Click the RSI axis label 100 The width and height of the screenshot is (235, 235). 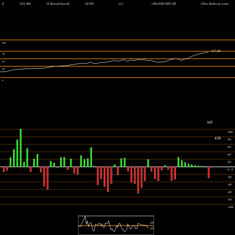pyautogui.click(x=4, y=43)
